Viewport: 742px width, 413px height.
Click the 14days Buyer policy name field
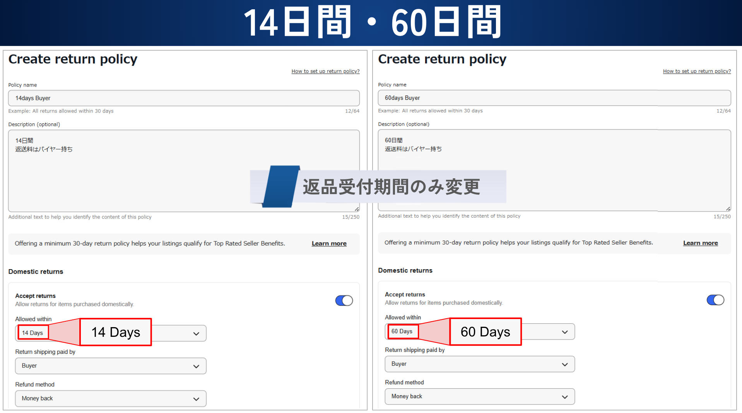pyautogui.click(x=184, y=98)
